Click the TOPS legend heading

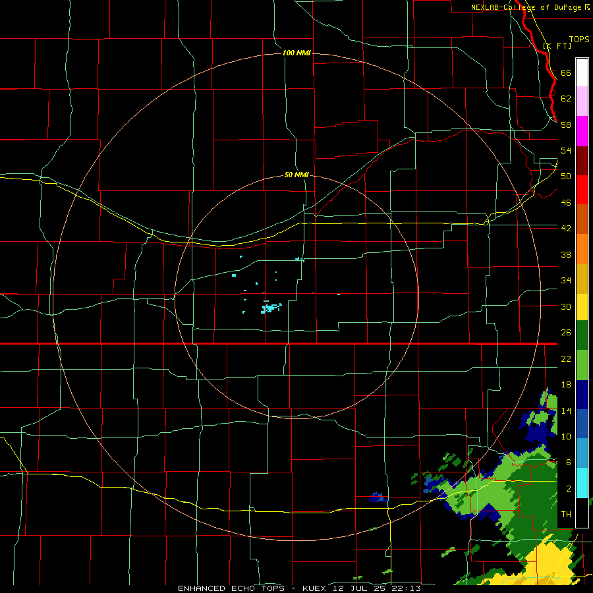pyautogui.click(x=579, y=39)
